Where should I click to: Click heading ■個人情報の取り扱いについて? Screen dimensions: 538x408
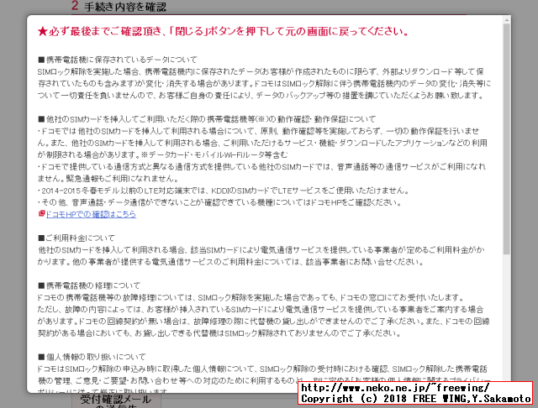coord(92,357)
